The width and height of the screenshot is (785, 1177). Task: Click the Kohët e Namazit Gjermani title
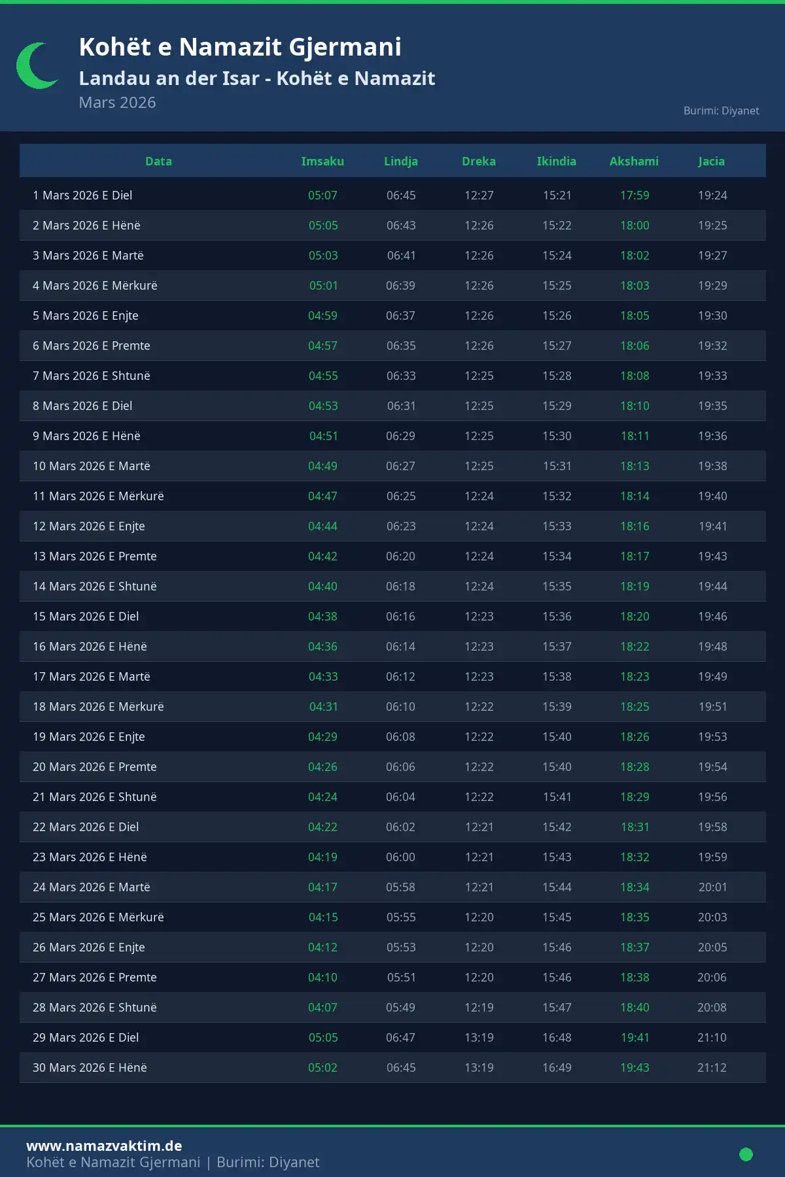[x=240, y=47]
